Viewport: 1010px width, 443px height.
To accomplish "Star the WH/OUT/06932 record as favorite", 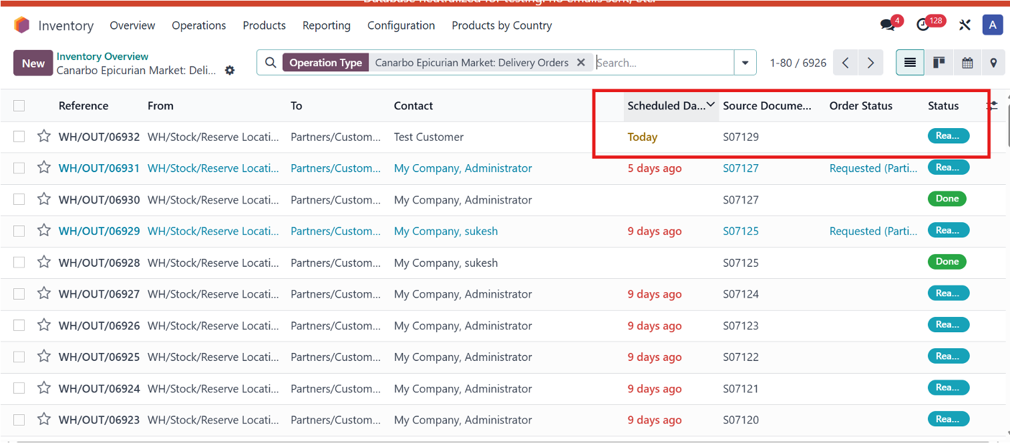I will click(44, 137).
